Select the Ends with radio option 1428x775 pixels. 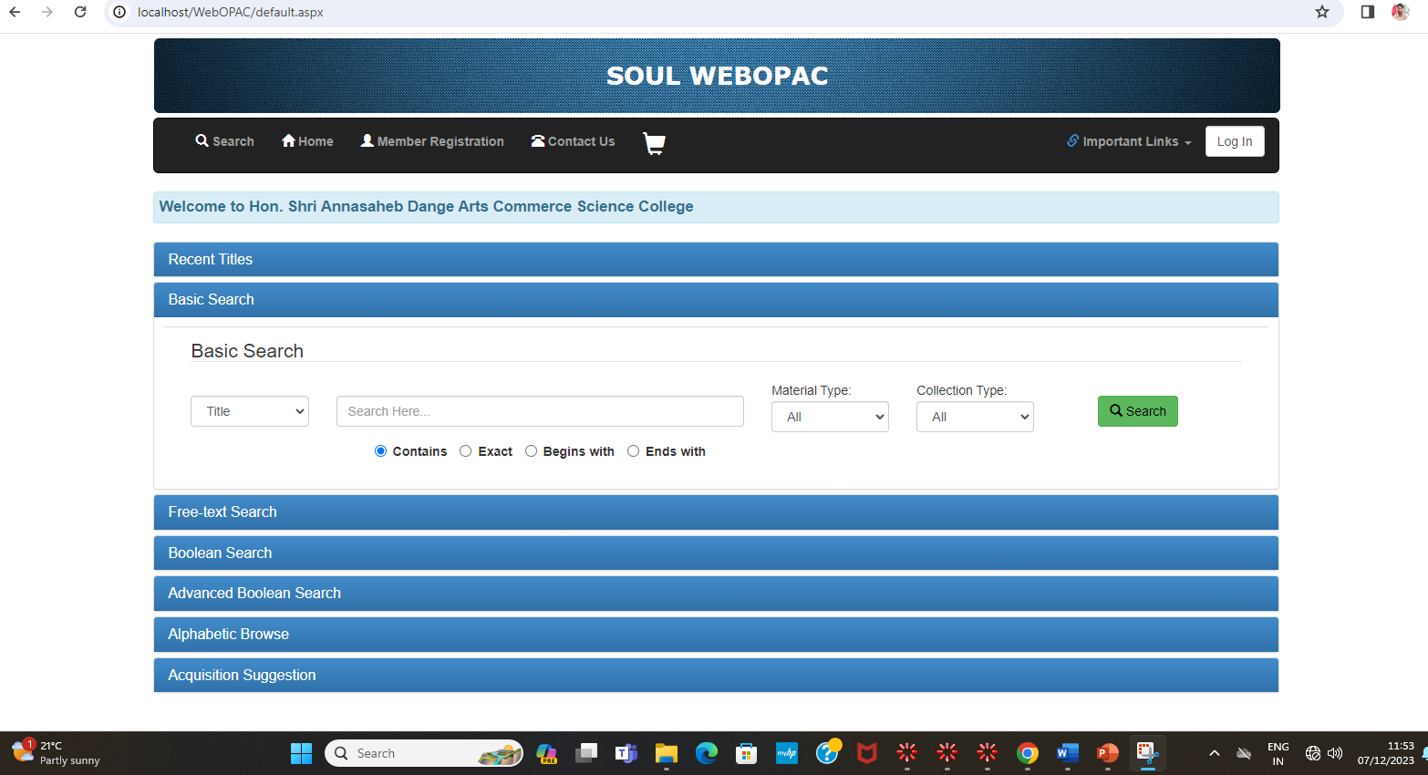(x=634, y=451)
